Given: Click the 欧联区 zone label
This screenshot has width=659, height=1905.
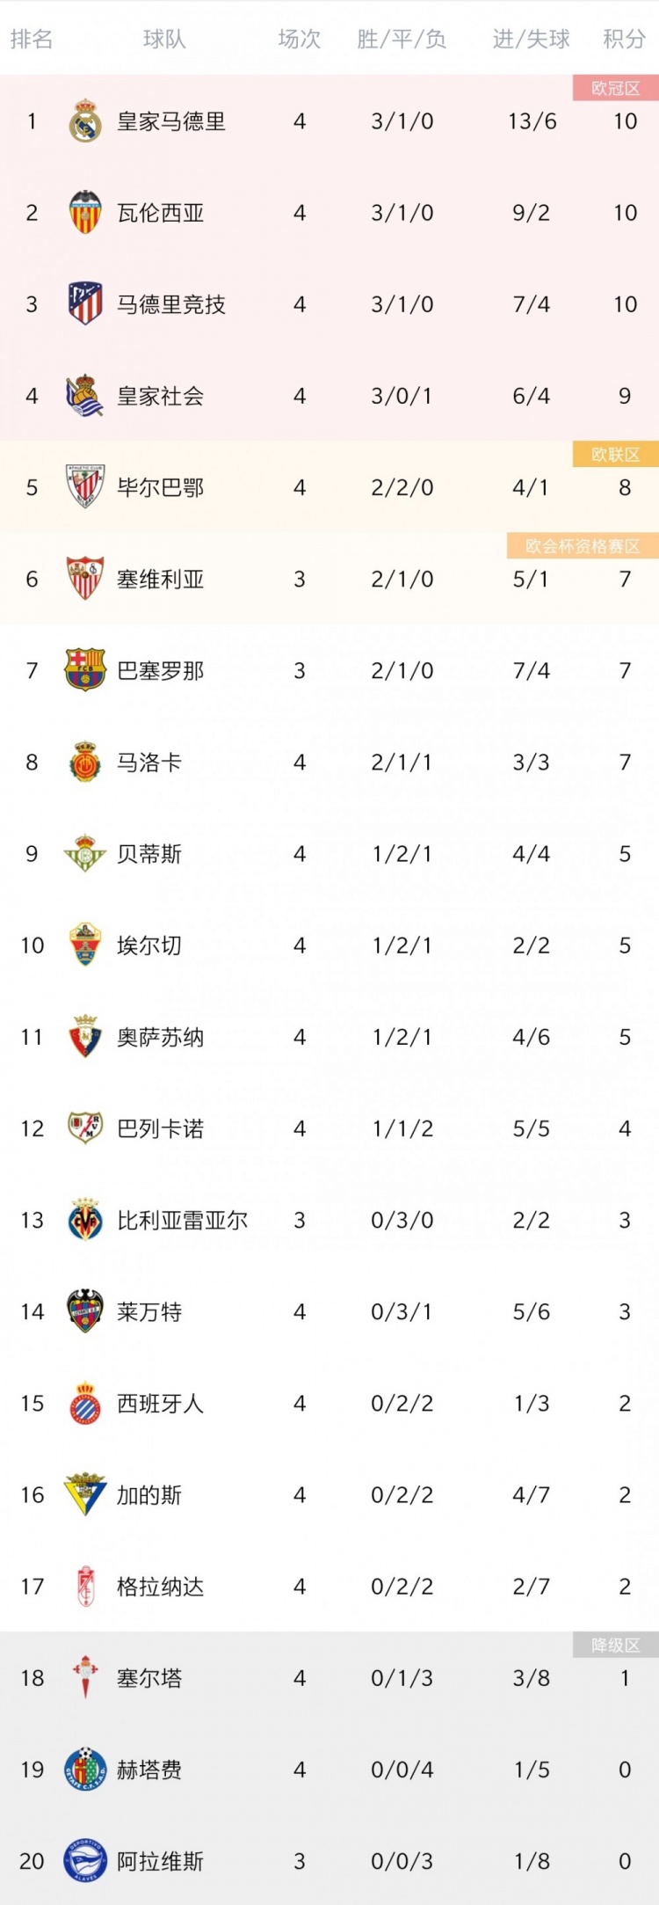Looking at the screenshot, I should pos(616,454).
